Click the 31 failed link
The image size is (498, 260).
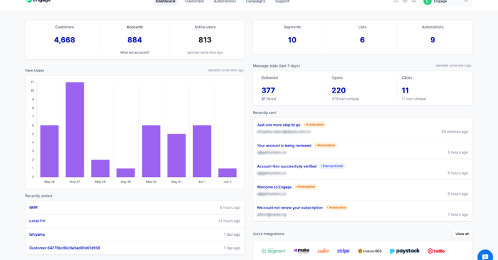pyautogui.click(x=268, y=99)
